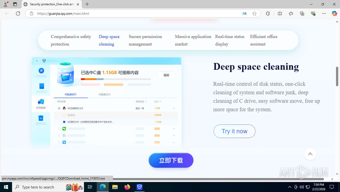Image resolution: width=340 pixels, height=192 pixels.
Task: Open File Explorer from the taskbar
Action: click(115, 187)
